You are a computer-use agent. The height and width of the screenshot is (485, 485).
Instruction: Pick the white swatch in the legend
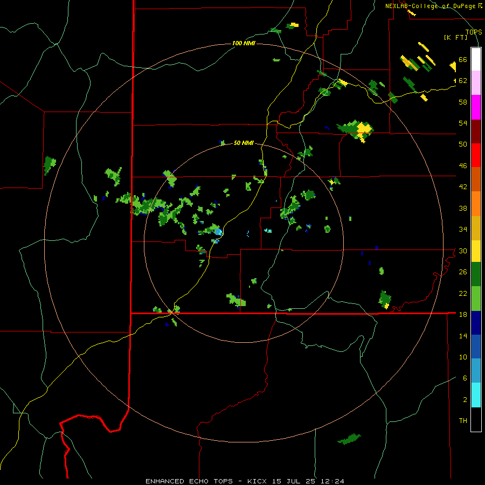[476, 59]
